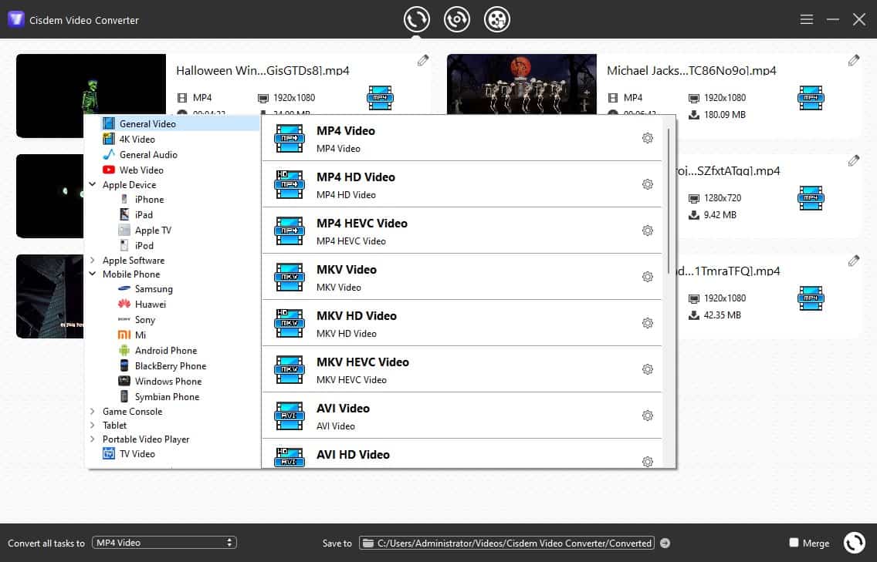Expand the Apple Software category

(93, 260)
